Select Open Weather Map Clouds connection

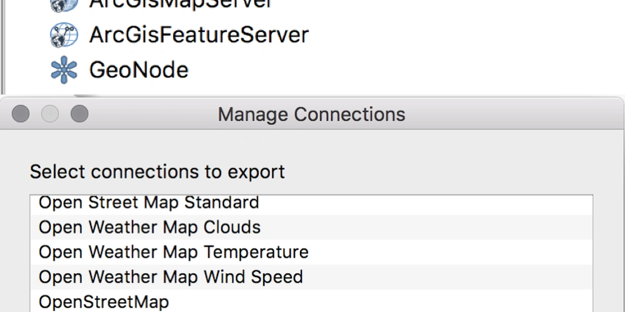(311, 227)
